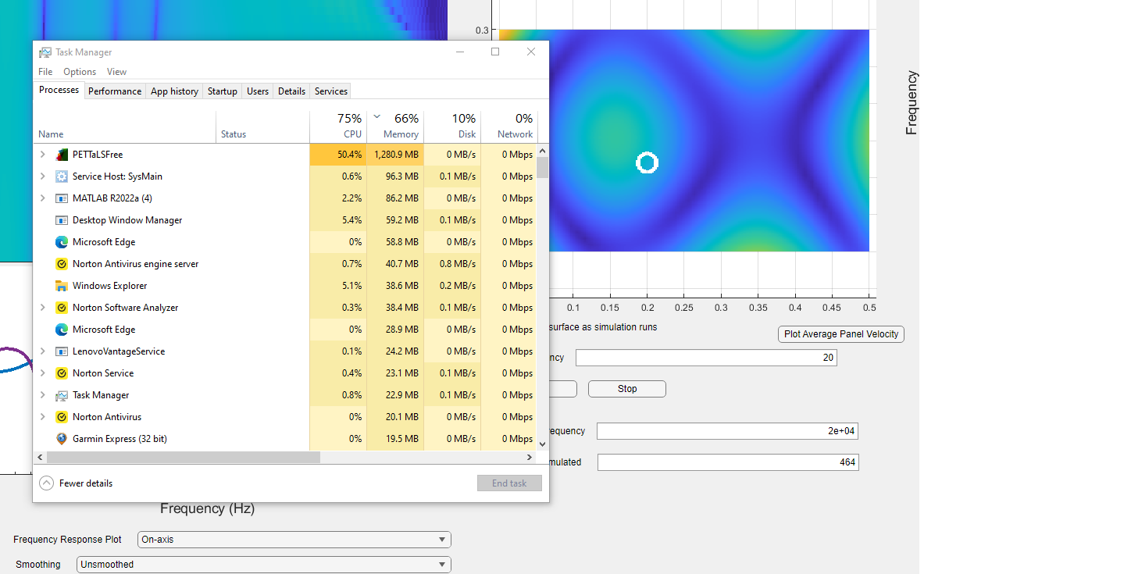
Task: Click the simulated field showing 464
Action: click(x=728, y=462)
